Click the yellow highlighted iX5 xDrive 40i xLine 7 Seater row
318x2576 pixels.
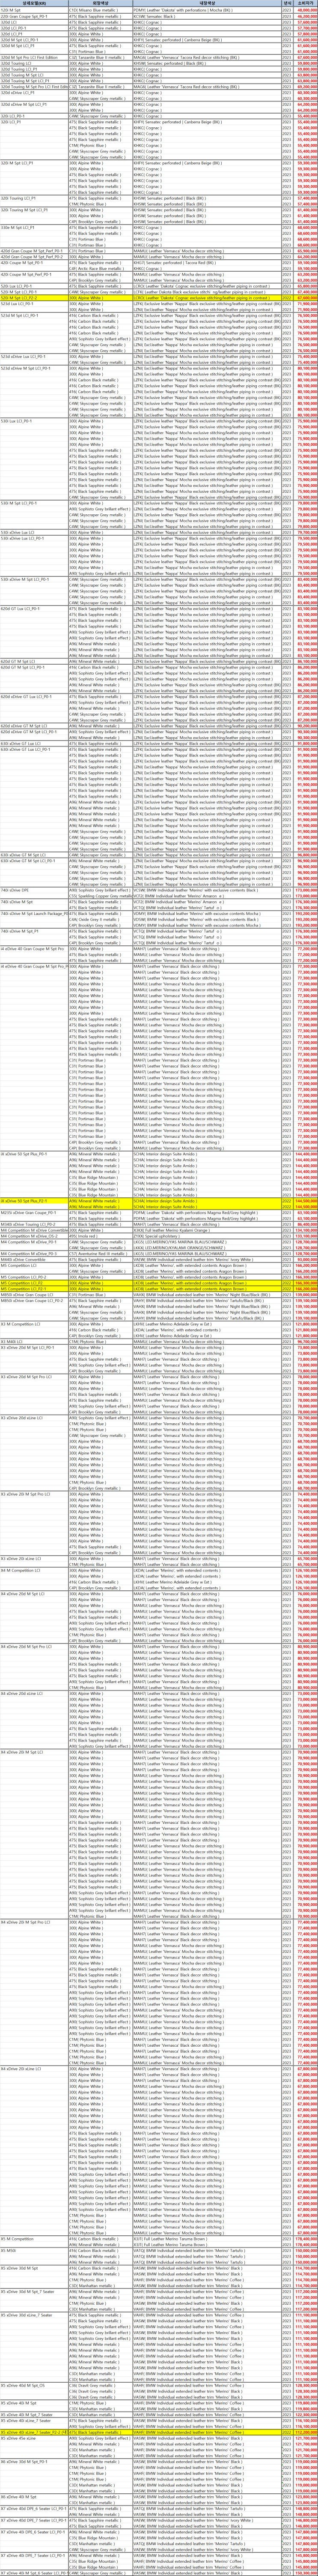[x=159, y=2432]
